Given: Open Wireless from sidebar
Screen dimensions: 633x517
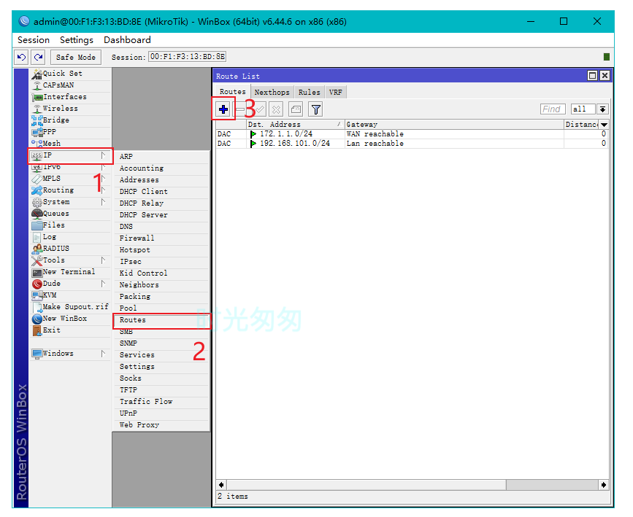Looking at the screenshot, I should pos(70,109).
